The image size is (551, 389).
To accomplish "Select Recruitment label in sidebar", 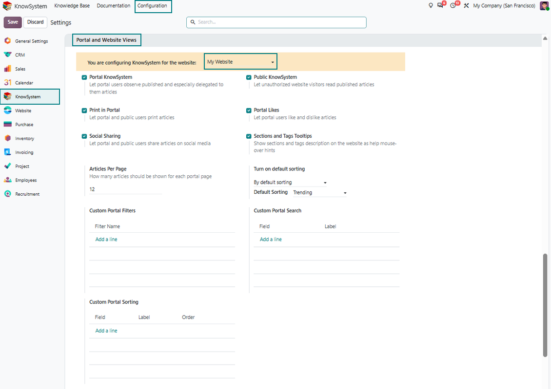I will [27, 194].
